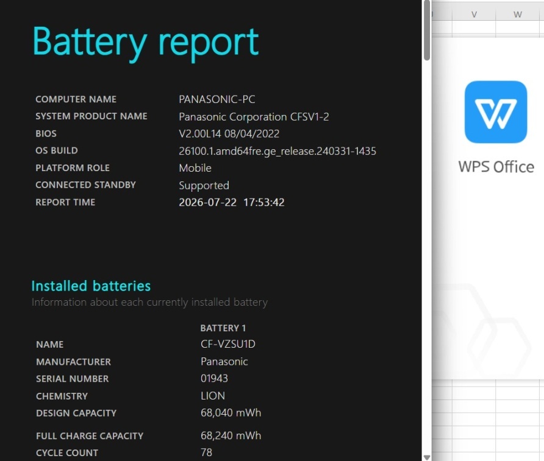The height and width of the screenshot is (461, 544).
Task: Click the Installed batteries heading
Action: pyautogui.click(x=91, y=286)
